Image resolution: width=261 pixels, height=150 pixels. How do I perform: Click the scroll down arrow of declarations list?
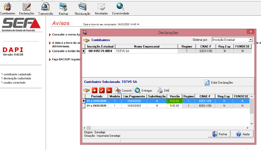tap(252, 124)
